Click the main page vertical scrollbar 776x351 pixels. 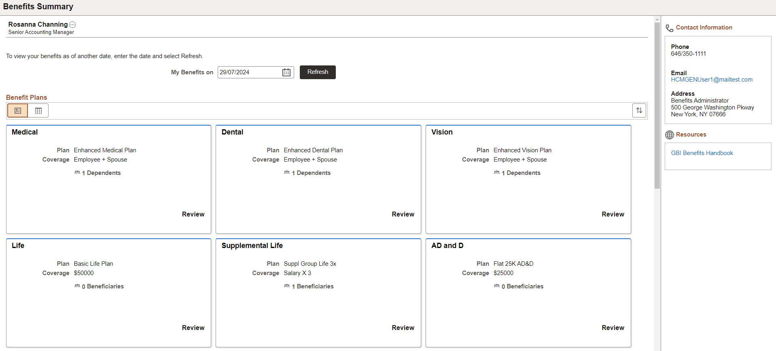click(657, 106)
